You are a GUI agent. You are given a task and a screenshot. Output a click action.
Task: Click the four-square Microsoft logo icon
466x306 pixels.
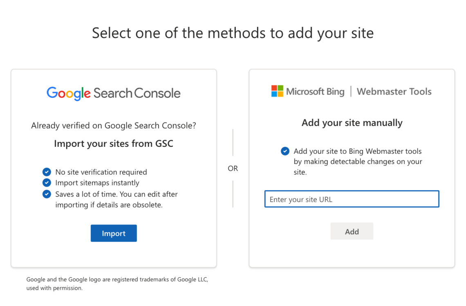277,91
